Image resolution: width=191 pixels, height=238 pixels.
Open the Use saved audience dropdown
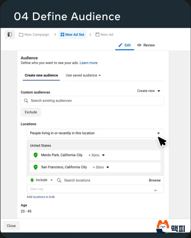(83, 75)
